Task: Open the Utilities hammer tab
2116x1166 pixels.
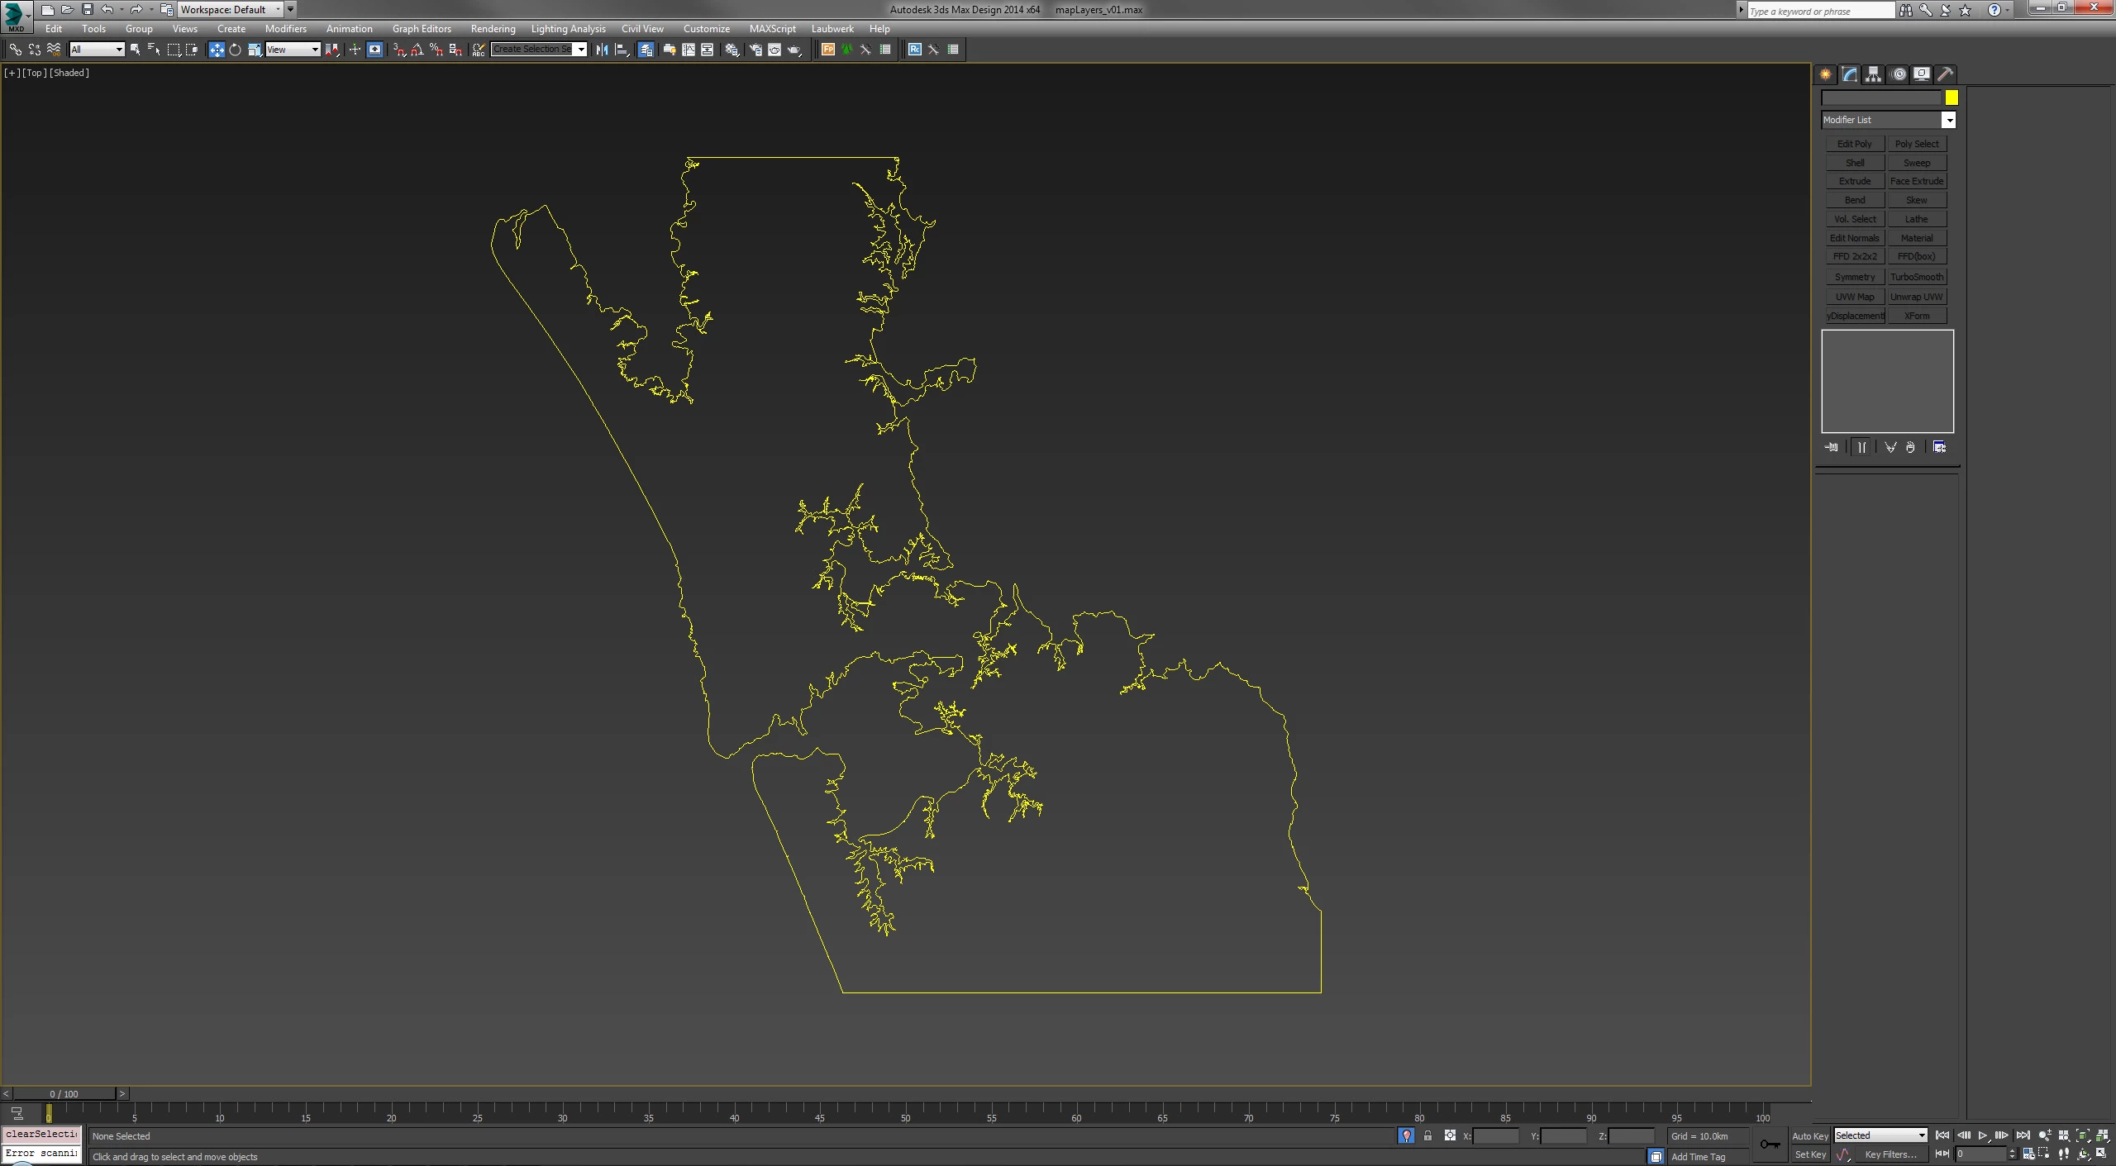Action: coord(1945,74)
